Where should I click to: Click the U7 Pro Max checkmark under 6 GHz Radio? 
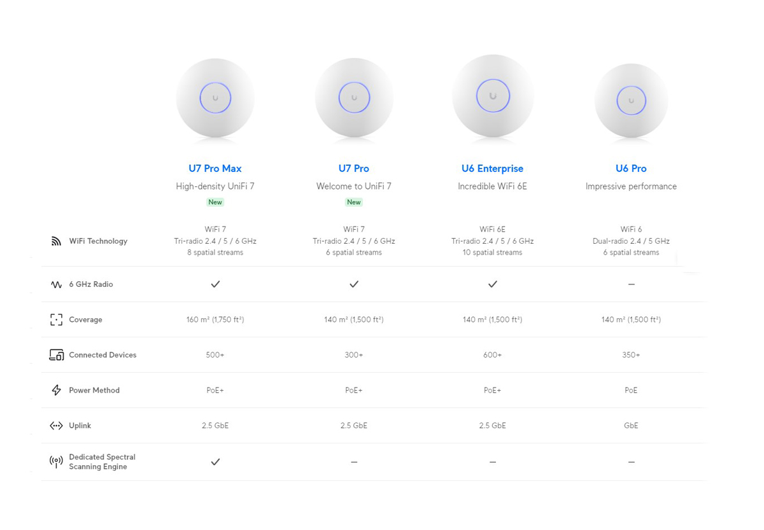(x=215, y=284)
